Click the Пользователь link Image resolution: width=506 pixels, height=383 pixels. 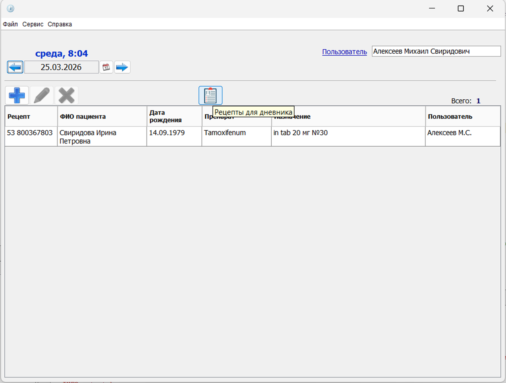(x=344, y=52)
